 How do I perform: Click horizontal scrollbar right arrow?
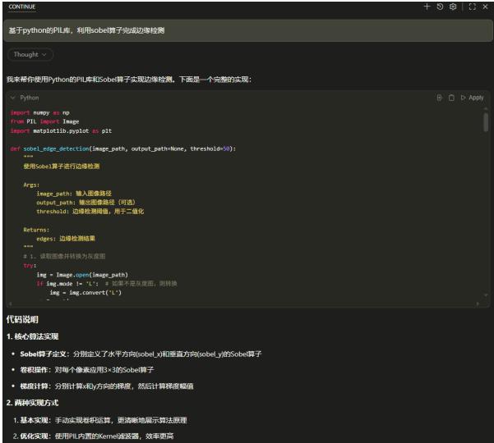click(478, 304)
